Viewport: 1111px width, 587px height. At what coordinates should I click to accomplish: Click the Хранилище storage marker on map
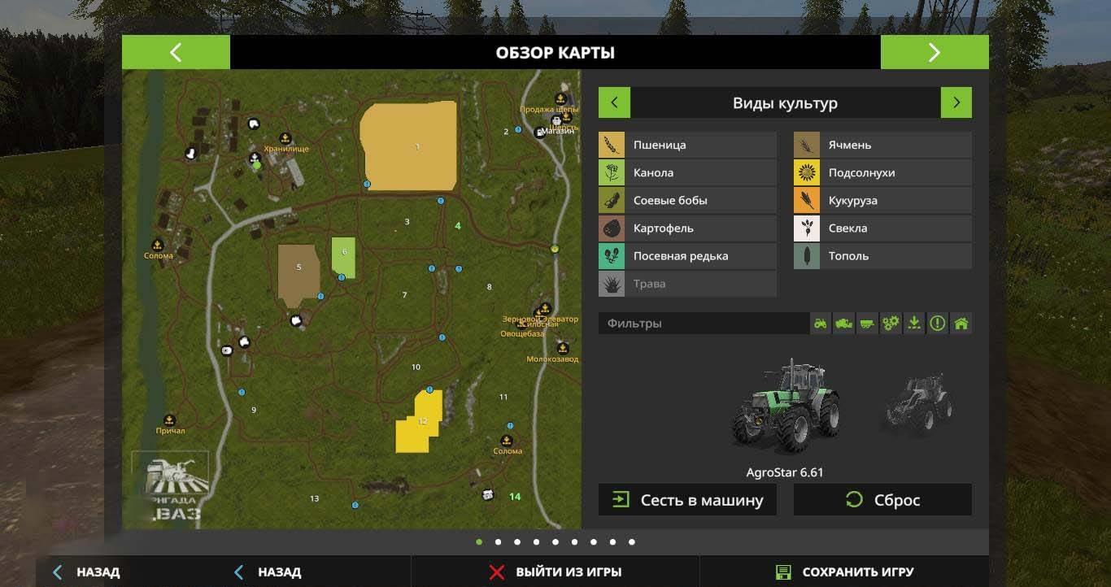pyautogui.click(x=285, y=138)
